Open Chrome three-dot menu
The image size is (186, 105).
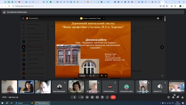(184, 6)
